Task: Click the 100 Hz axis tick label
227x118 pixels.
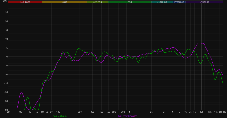Action: click(58, 112)
